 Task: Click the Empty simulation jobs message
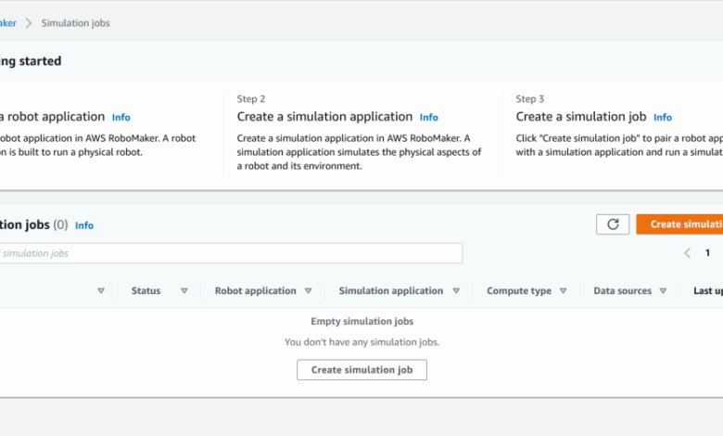pyautogui.click(x=361, y=321)
